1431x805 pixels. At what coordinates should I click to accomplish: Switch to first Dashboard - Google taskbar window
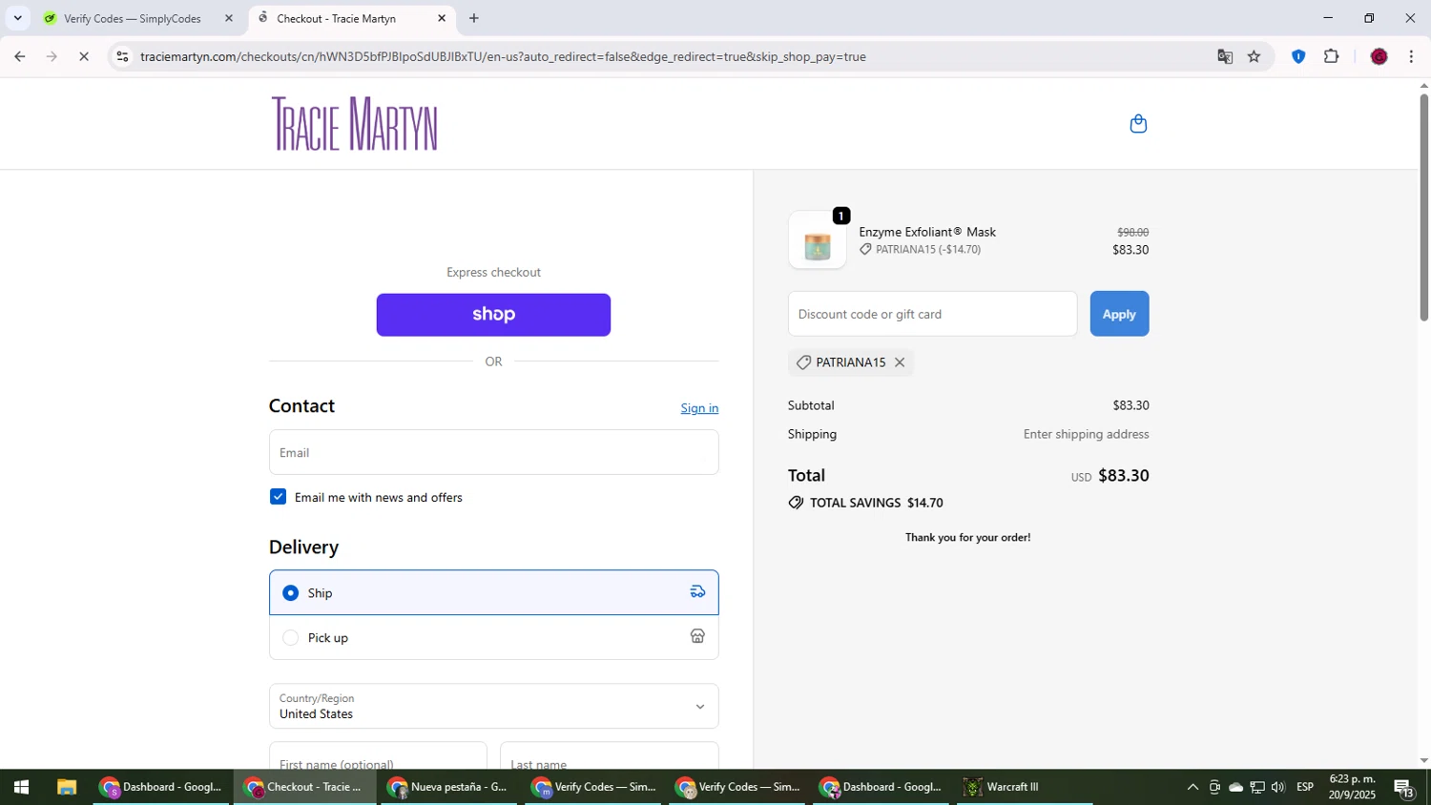161,787
